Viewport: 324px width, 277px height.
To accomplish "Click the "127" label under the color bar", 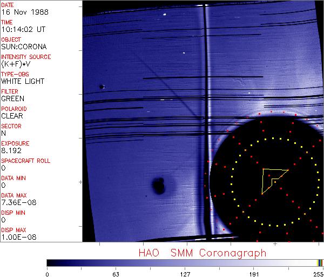I will 185,273.
